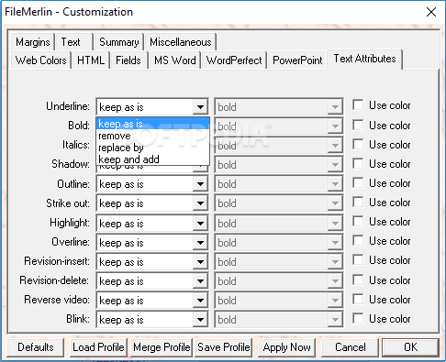The image size is (446, 362).
Task: Open the Summary tab
Action: point(119,42)
